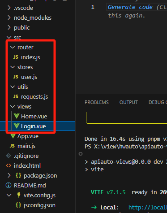Click the JS icon of user.js
Image resolution: width=167 pixels, height=213 pixels.
16,77
